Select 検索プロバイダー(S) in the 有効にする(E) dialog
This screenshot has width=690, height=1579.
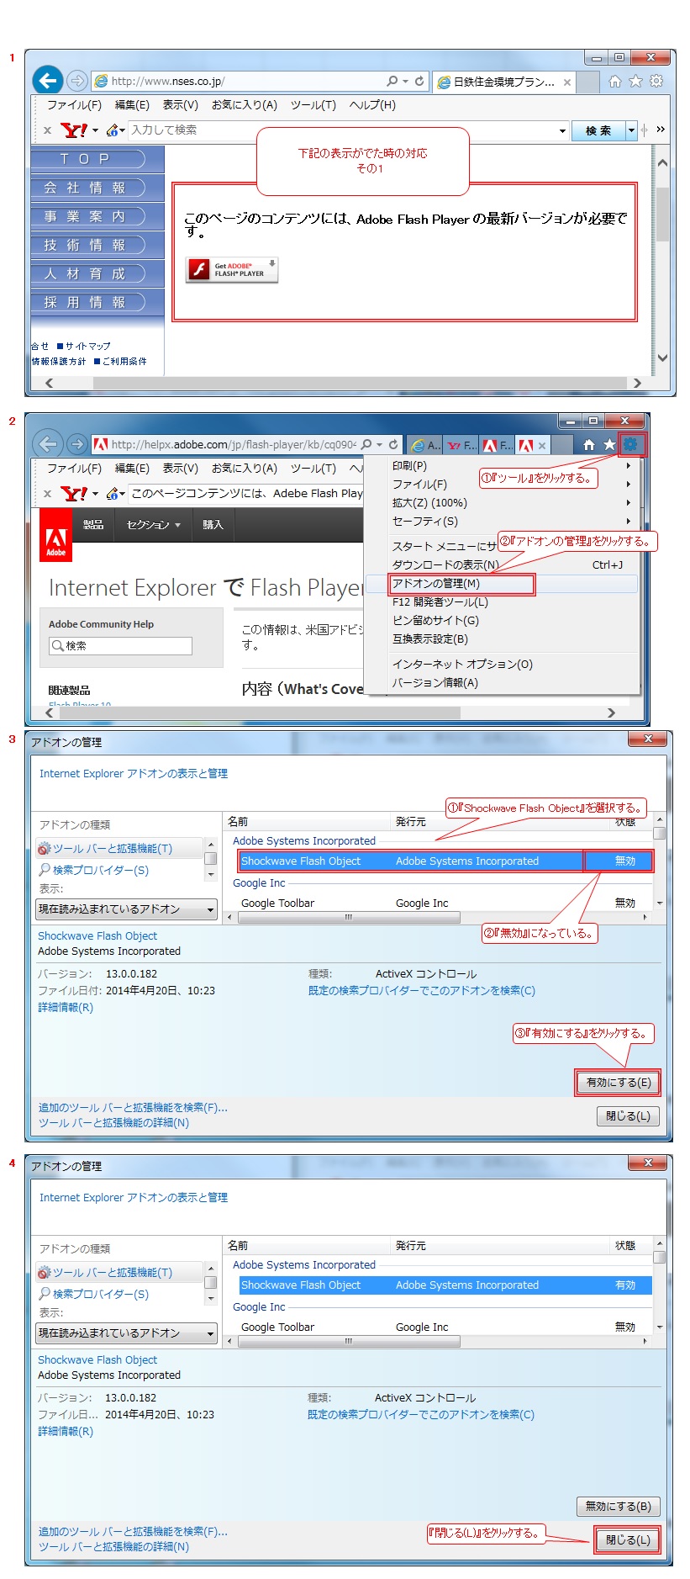101,871
